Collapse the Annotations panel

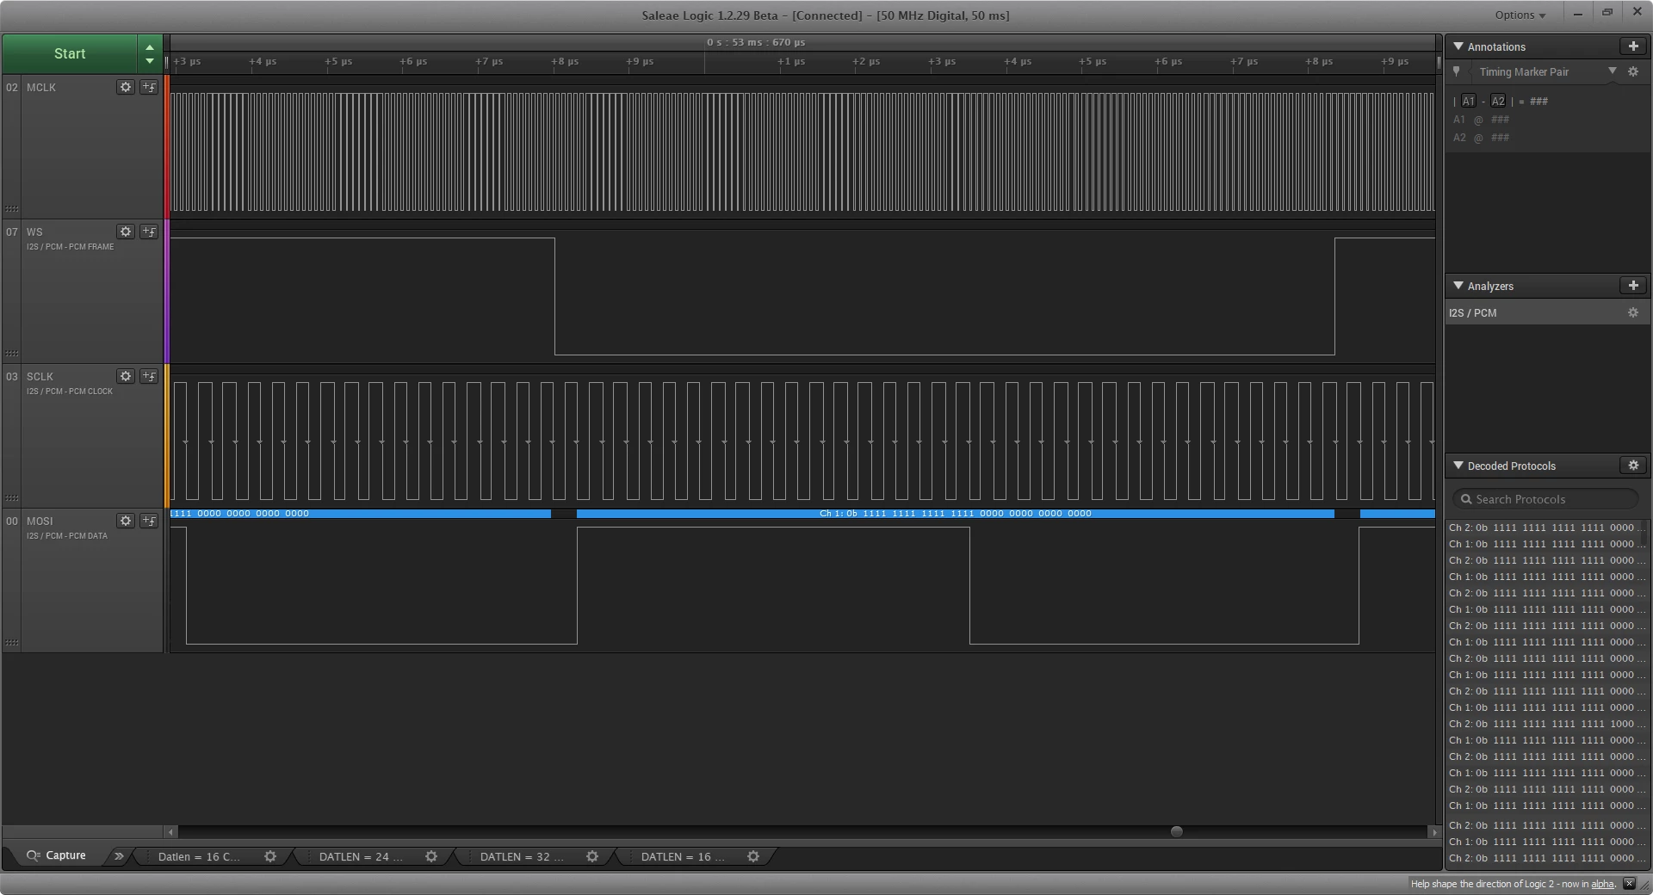tap(1458, 46)
